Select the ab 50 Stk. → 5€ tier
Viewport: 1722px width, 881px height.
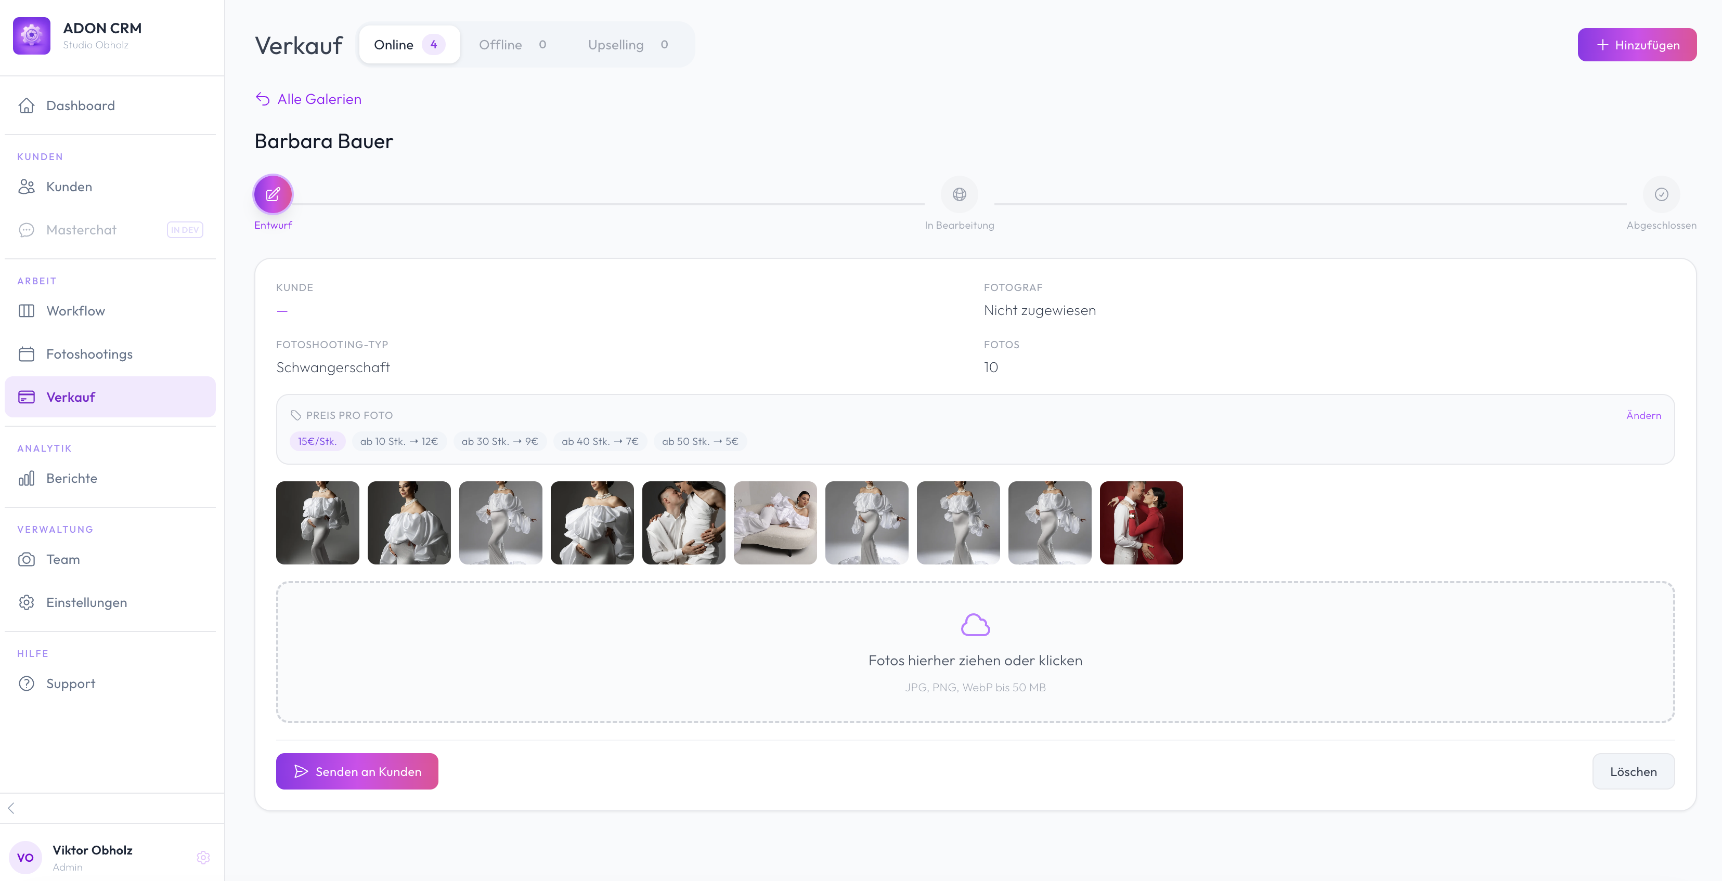(700, 441)
